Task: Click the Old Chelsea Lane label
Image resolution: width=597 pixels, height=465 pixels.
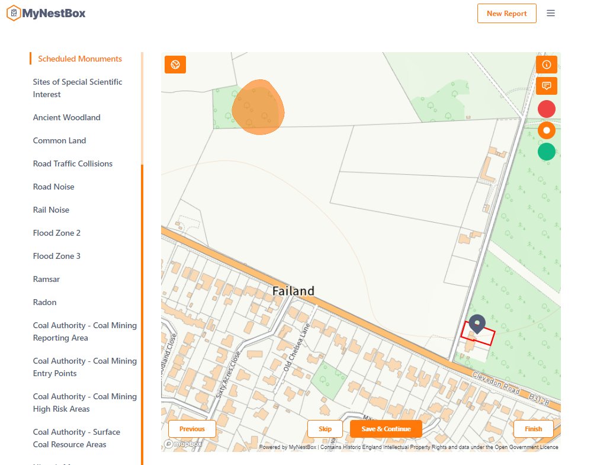Action: pos(297,347)
